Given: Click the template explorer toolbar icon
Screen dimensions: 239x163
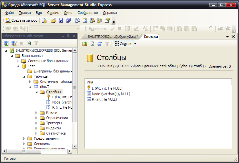Looking at the screenshot, I should [x=100, y=20].
